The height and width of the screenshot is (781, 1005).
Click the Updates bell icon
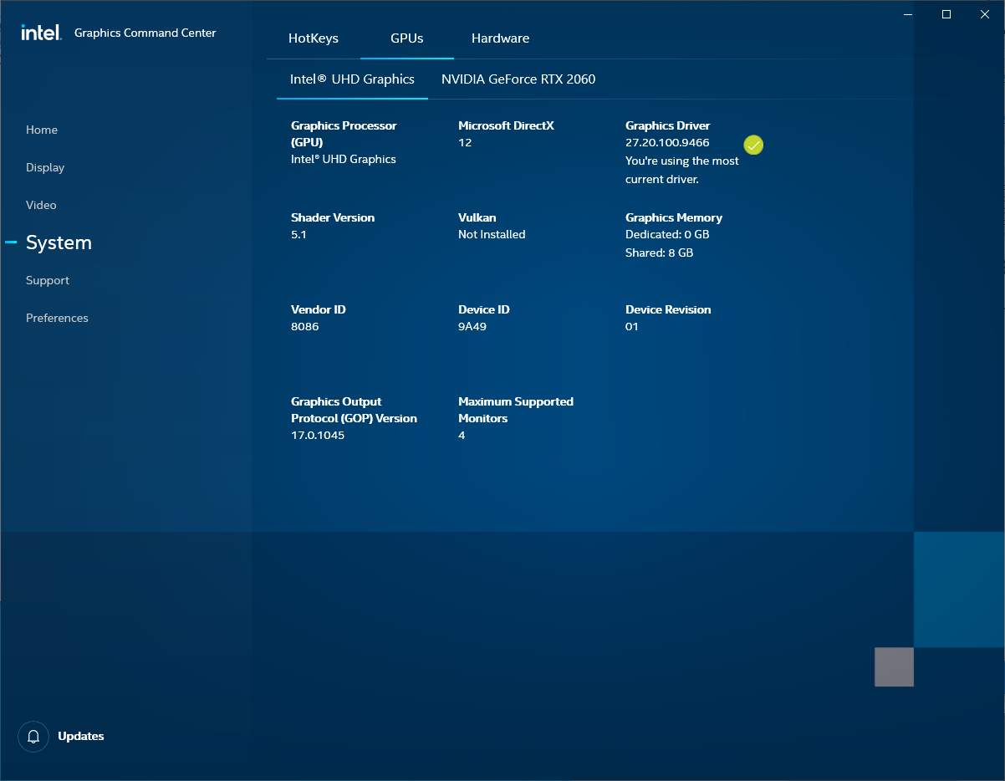click(x=33, y=737)
